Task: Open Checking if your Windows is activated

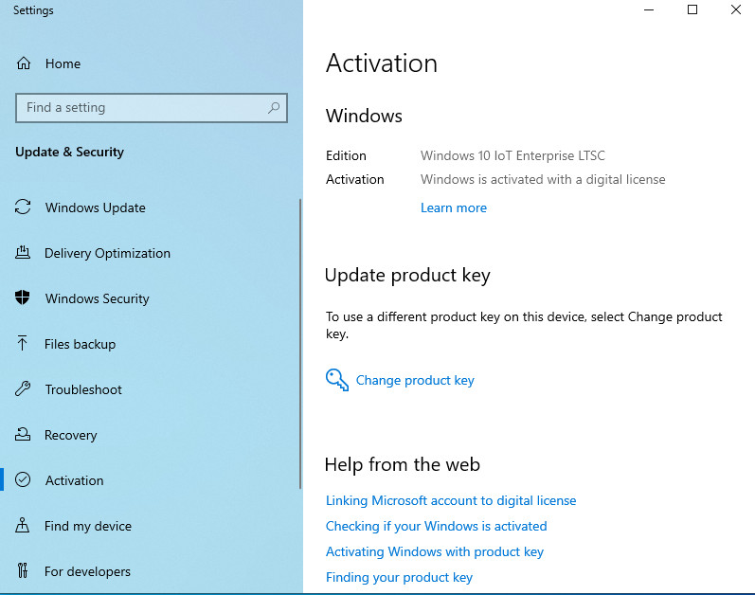Action: (x=437, y=526)
